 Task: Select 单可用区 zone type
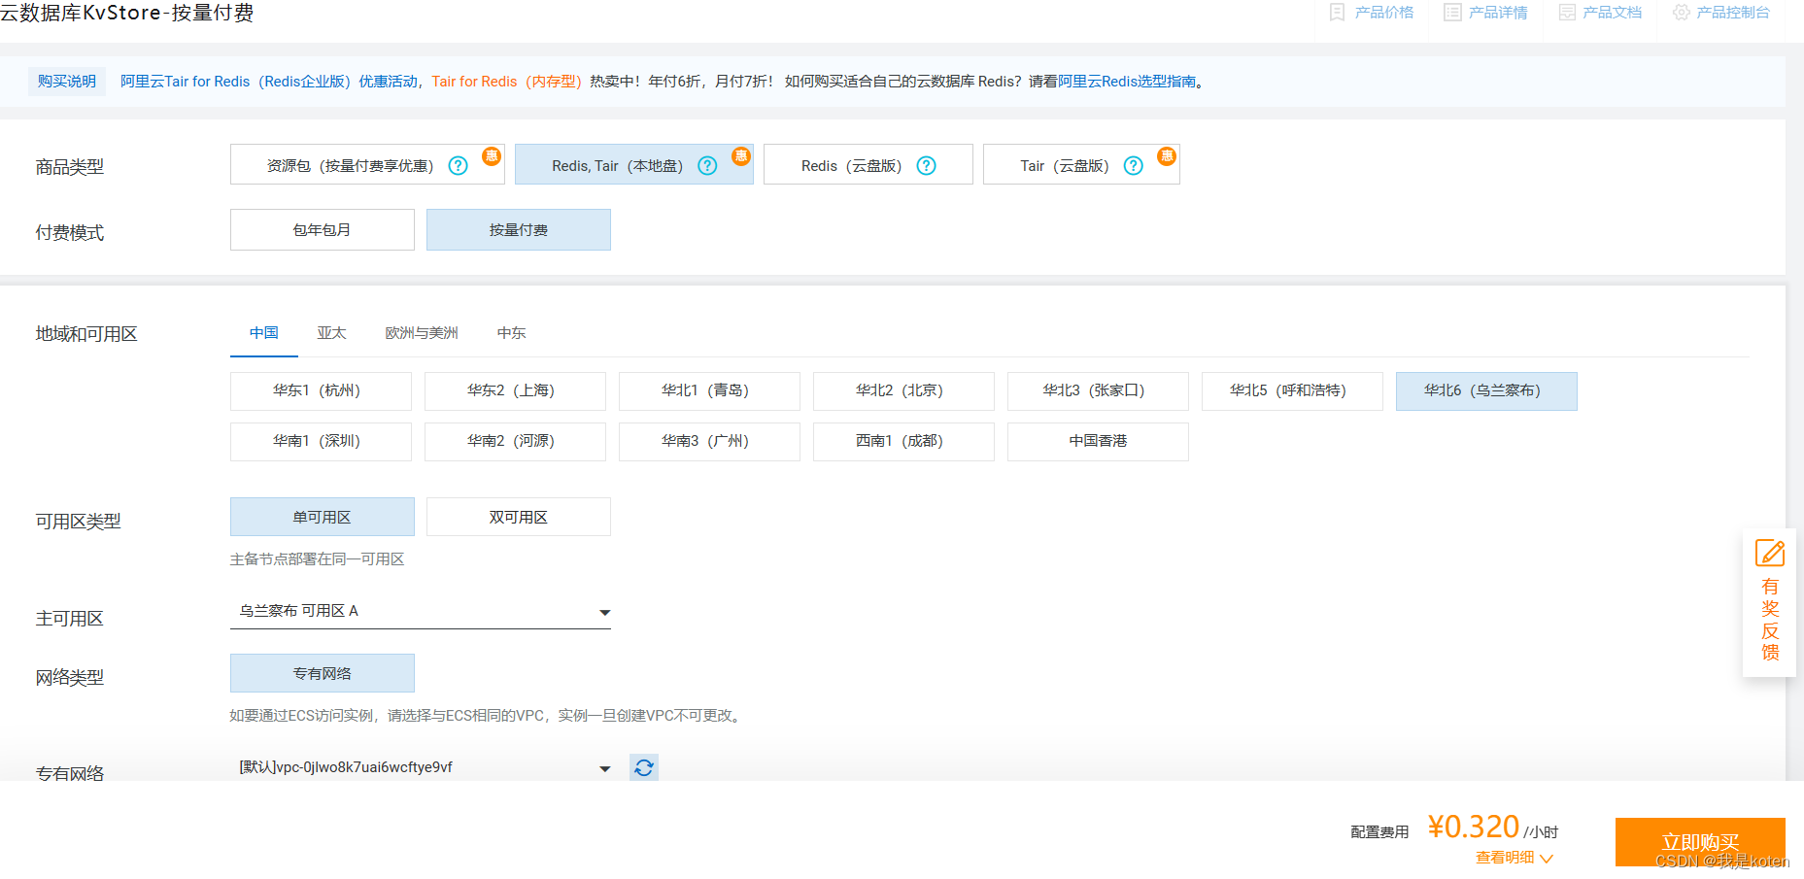[323, 517]
